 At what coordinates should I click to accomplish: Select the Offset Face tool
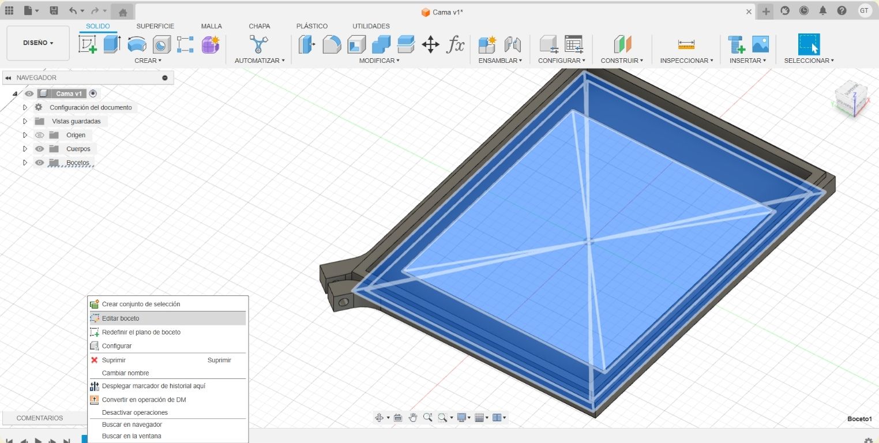coord(406,44)
